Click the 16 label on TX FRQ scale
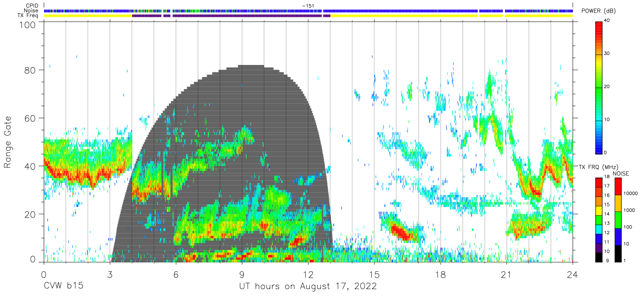Image resolution: width=644 pixels, height=297 pixels. [607, 195]
